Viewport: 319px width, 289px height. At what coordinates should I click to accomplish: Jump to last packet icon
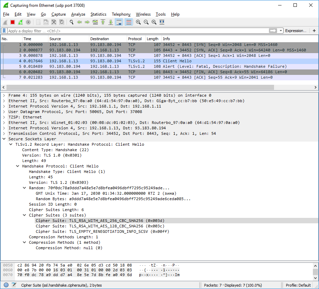[111, 22]
